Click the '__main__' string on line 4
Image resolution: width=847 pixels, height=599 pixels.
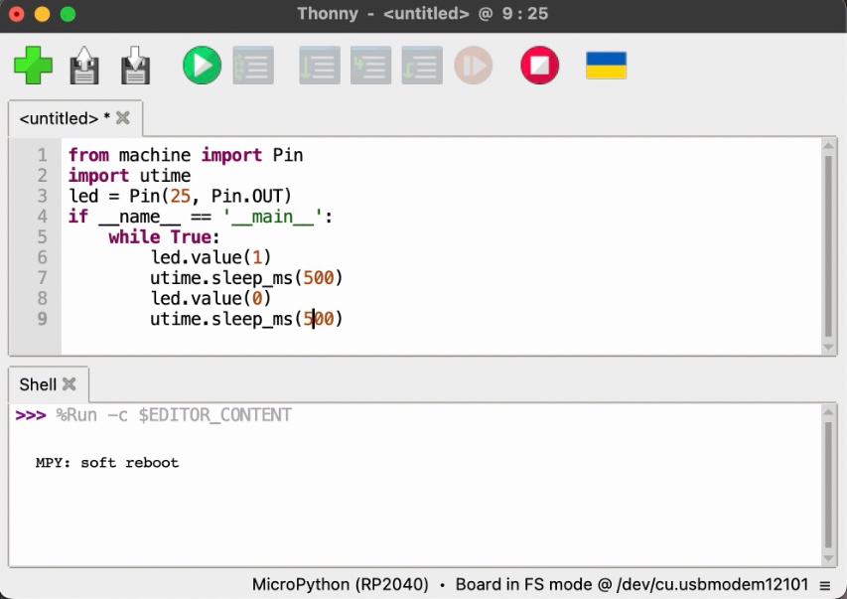pos(273,217)
